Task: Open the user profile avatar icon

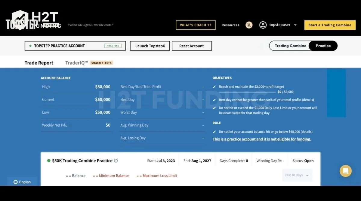Action: tap(263, 25)
